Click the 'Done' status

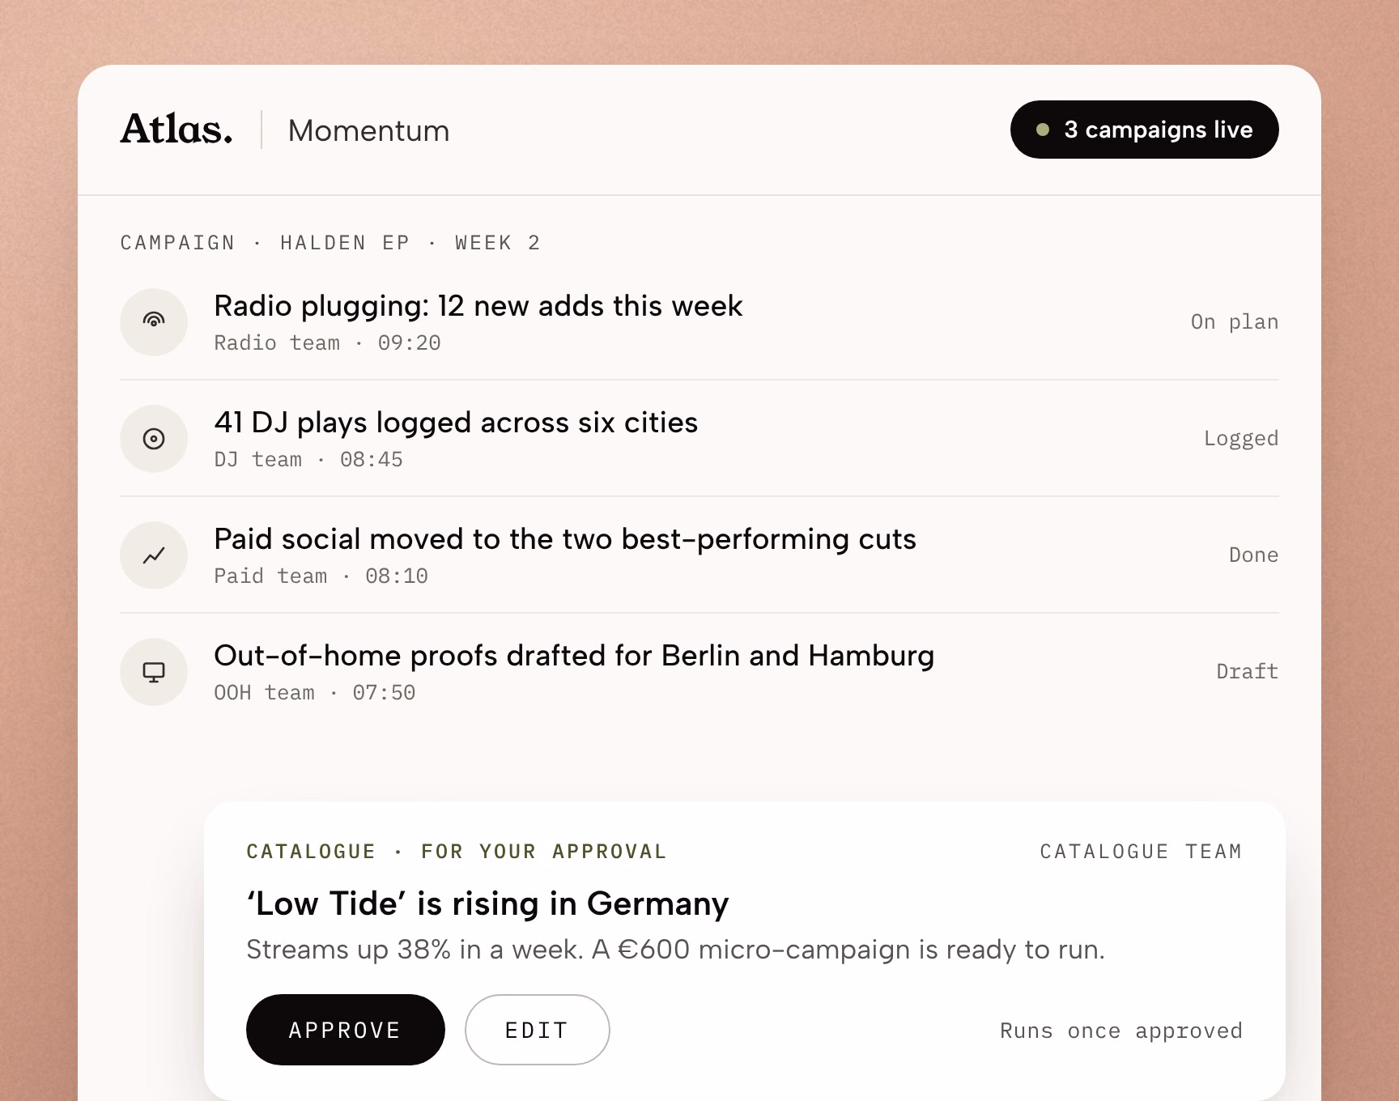[x=1253, y=555]
